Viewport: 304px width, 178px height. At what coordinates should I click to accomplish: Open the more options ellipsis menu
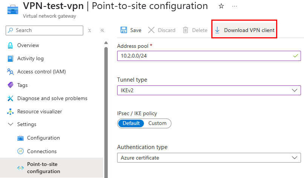coord(234,6)
